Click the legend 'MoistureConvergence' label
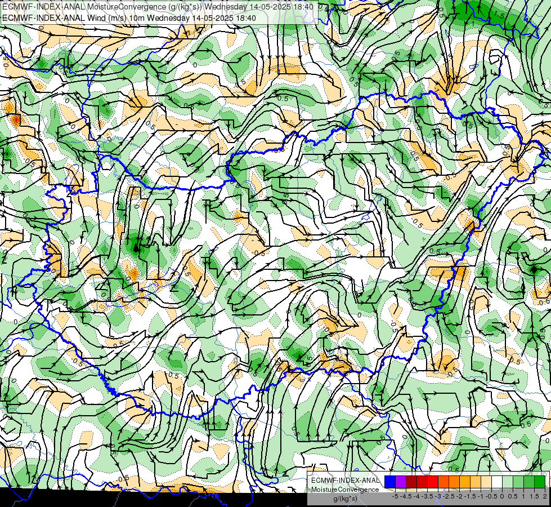Screen dimensions: 551x507 coord(345,490)
